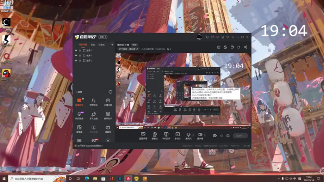Hide the 全屏 2 source with eye icon
Image resolution: width=324 pixels, height=182 pixels.
(x=76, y=60)
